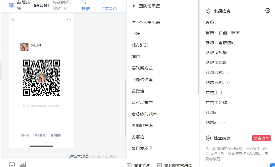Click the monitor device icon beside 新疆哈密
The image size is (275, 167).
click(12, 5)
